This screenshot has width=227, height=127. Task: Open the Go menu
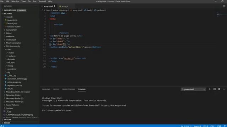click(29, 1)
